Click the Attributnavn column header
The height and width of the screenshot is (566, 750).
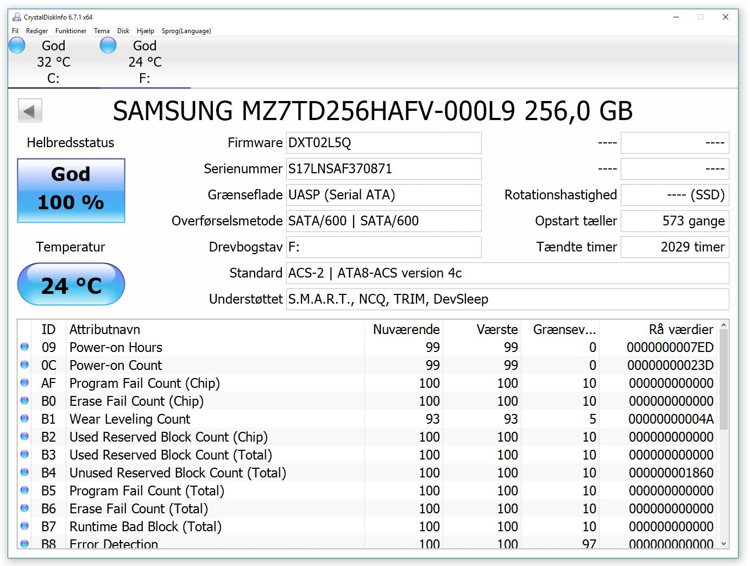(x=215, y=329)
